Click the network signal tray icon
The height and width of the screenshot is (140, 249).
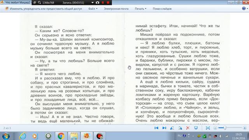[226, 136]
